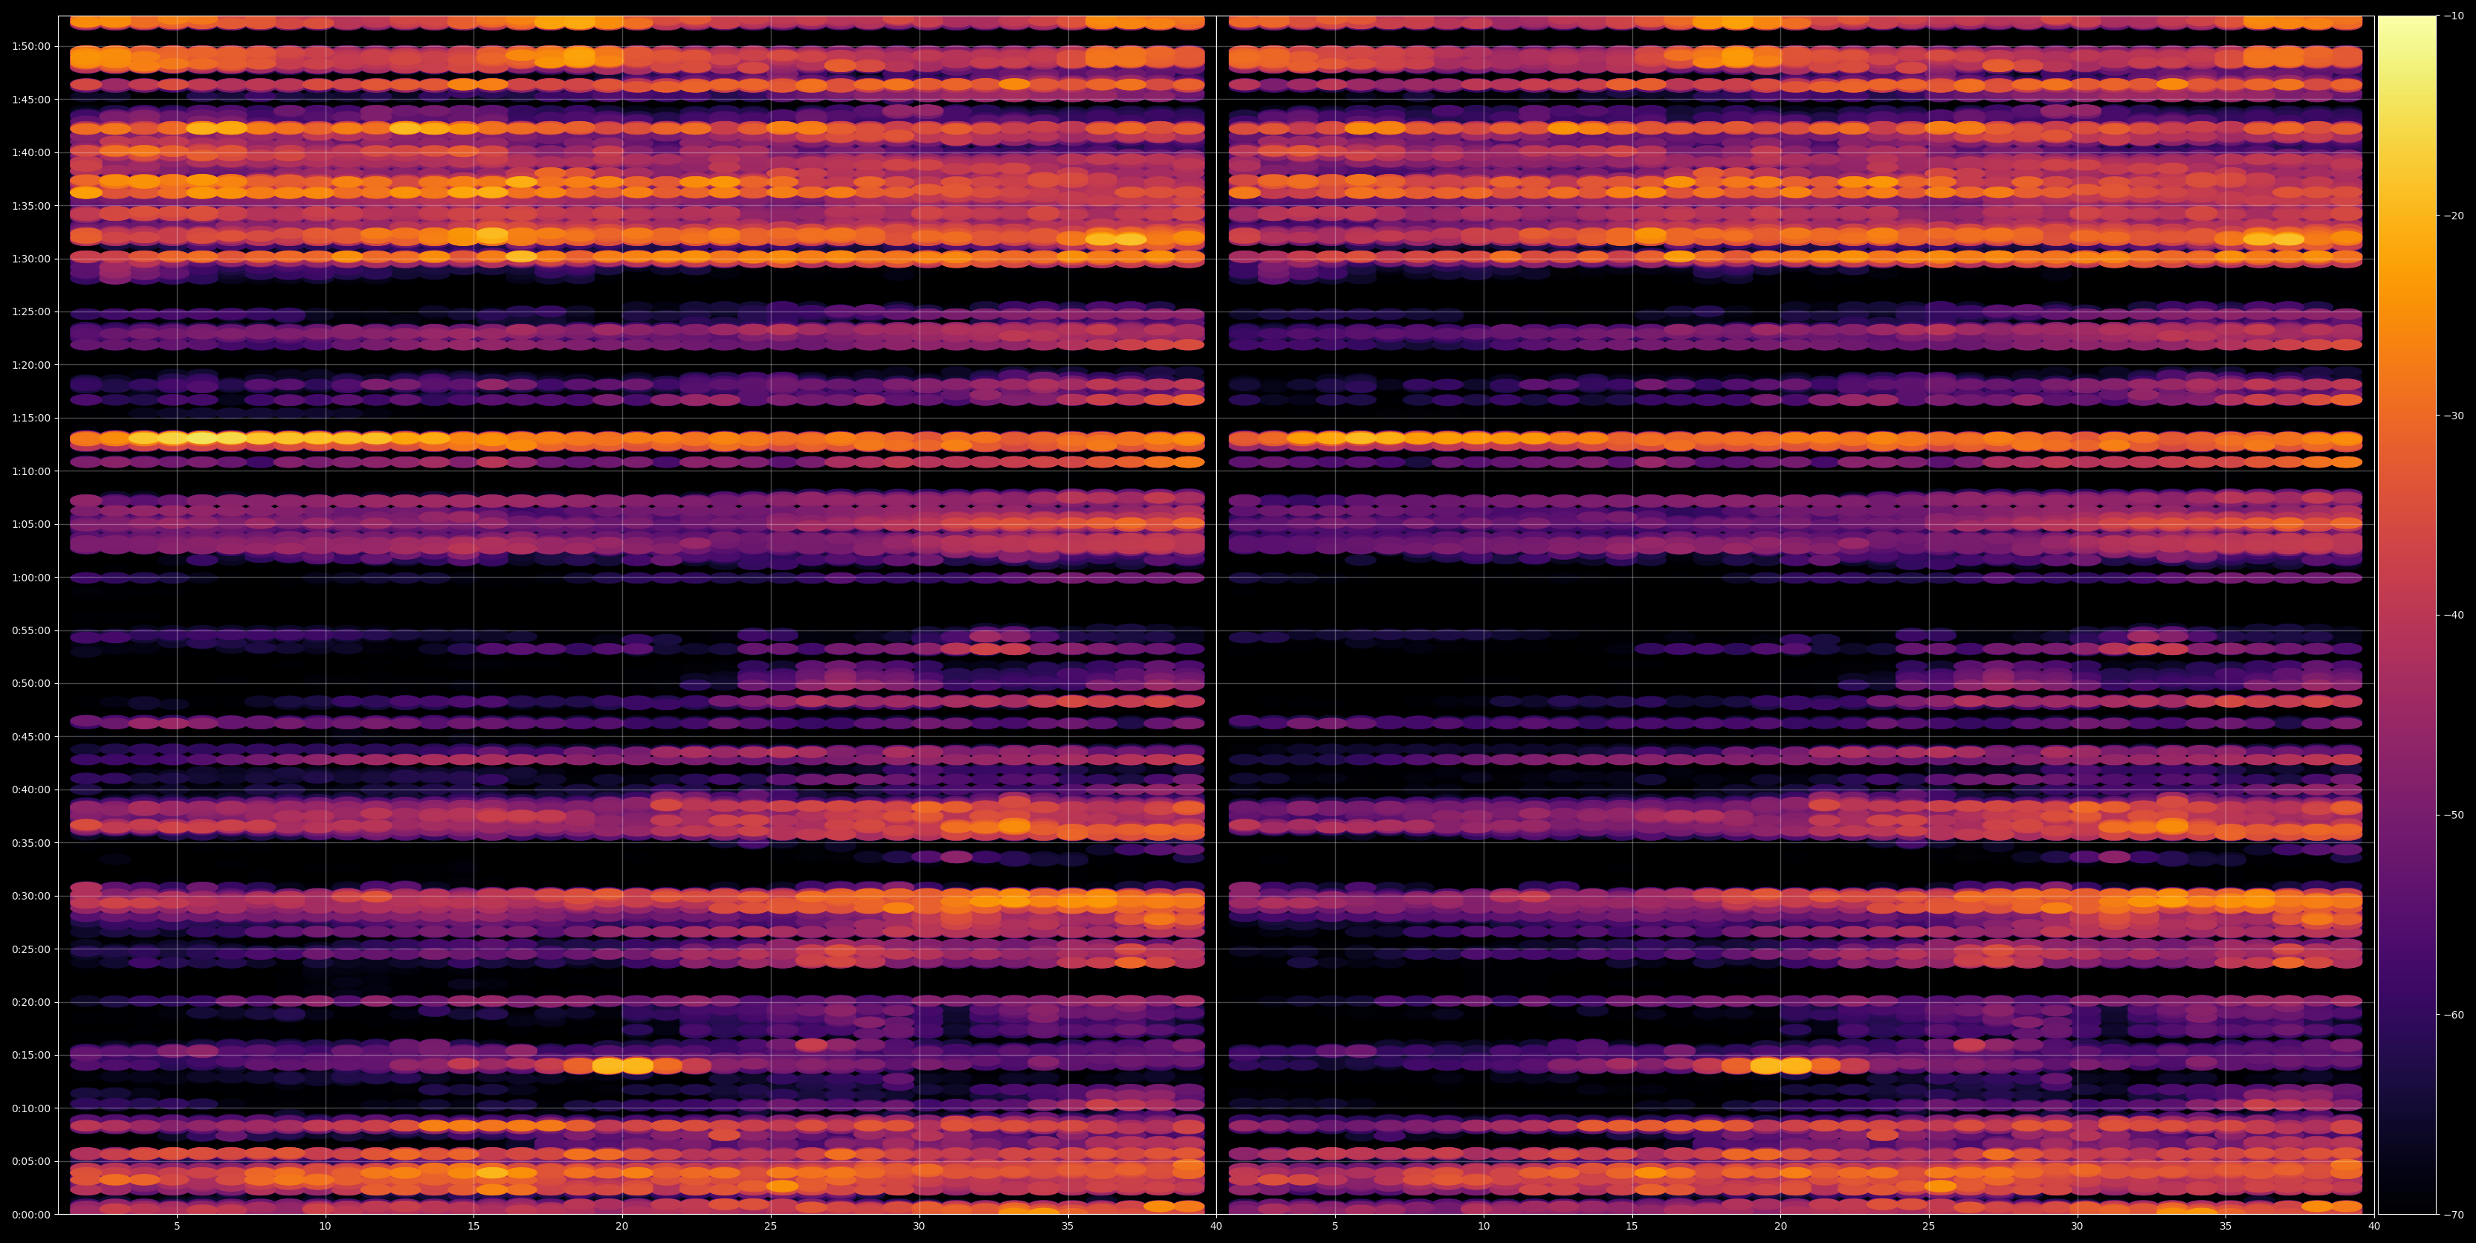Select the -30 colorbar tick label
2476x1243 pixels.
tap(2454, 416)
